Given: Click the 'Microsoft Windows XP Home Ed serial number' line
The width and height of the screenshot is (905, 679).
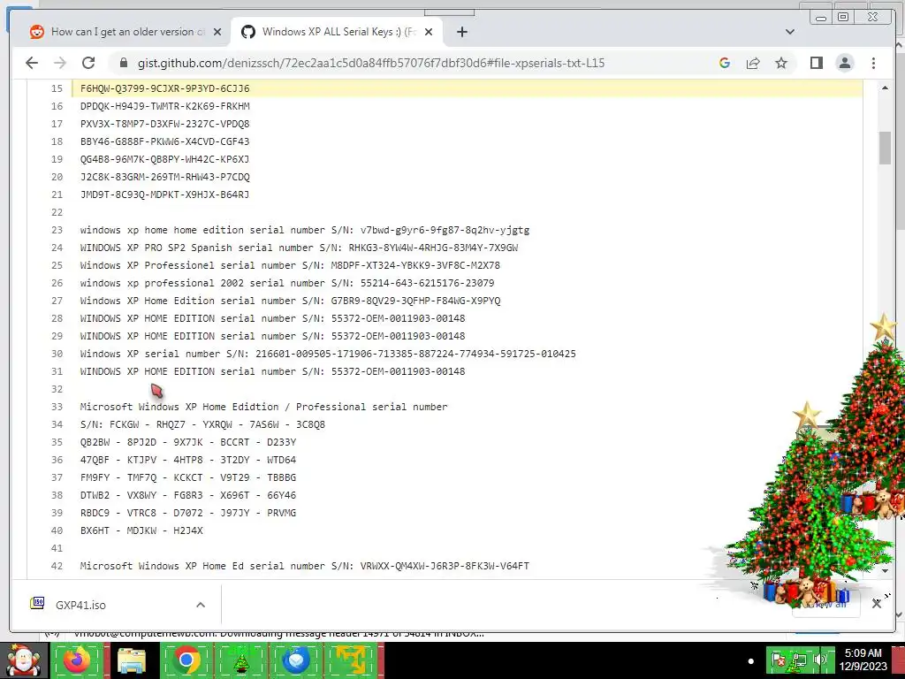Looking at the screenshot, I should [305, 566].
